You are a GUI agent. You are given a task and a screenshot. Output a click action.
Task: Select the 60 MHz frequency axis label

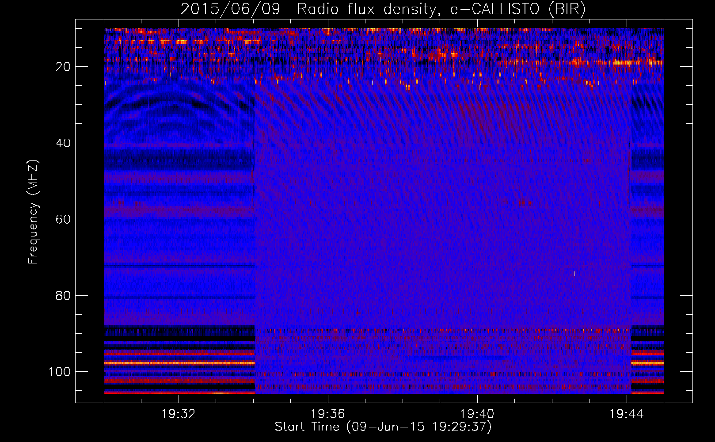63,220
